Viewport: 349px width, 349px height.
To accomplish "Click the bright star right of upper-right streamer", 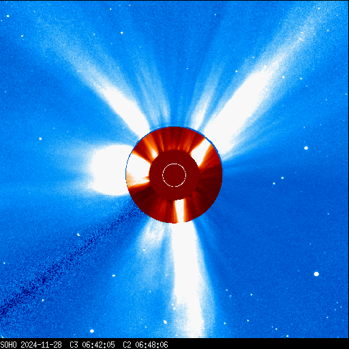I will [306, 148].
